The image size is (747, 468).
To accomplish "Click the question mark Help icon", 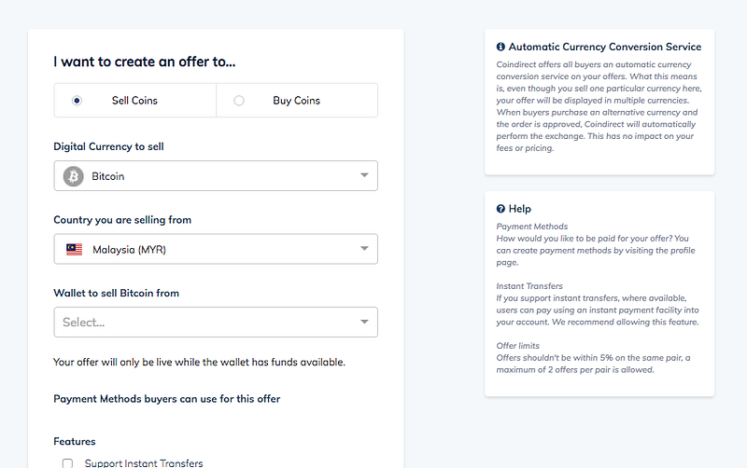I will 500,209.
